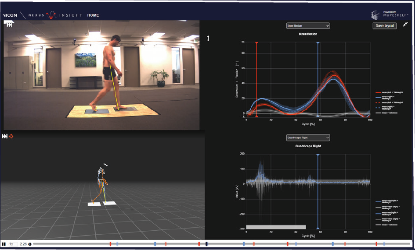
Task: Click the skip-forward icon on the 3D view
Action: pos(4,137)
